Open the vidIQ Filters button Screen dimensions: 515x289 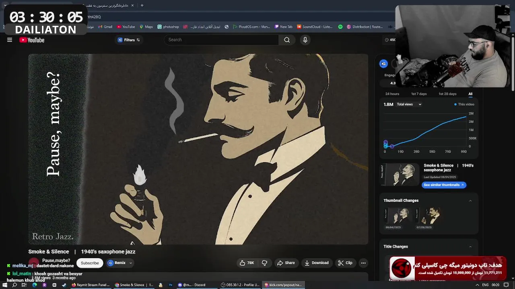[x=129, y=40]
